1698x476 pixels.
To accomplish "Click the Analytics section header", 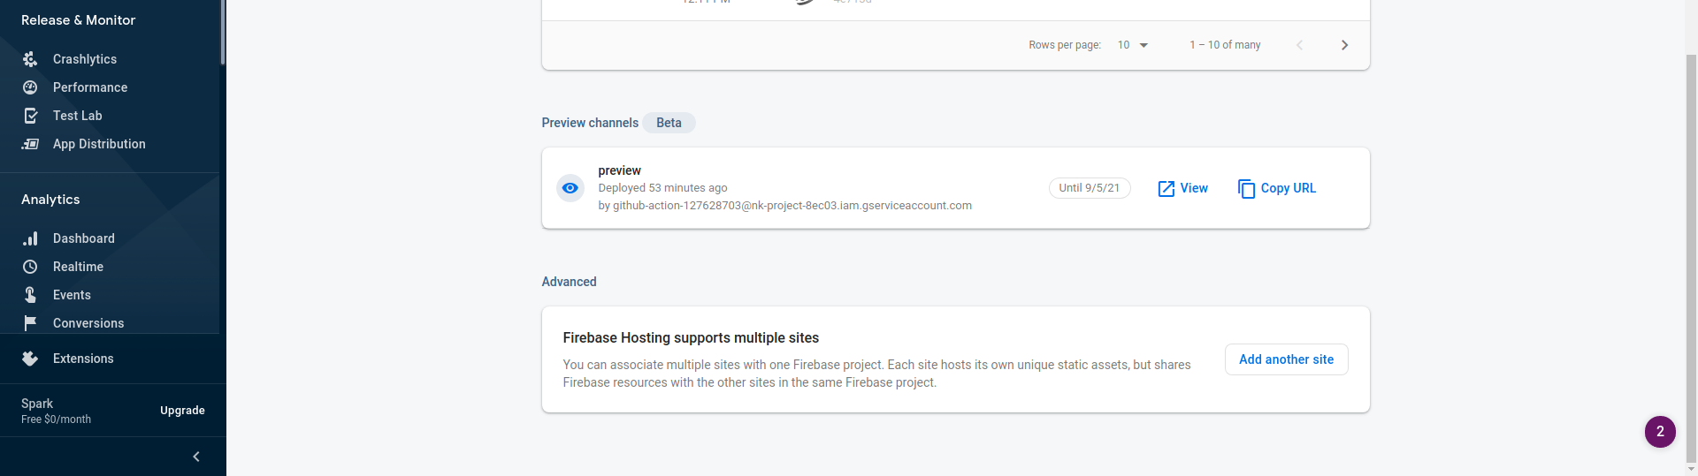I will pos(50,200).
